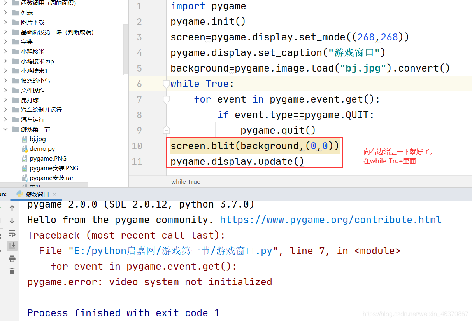Collapse the while True block using the gutter arrow
472x321 pixels.
(x=166, y=84)
